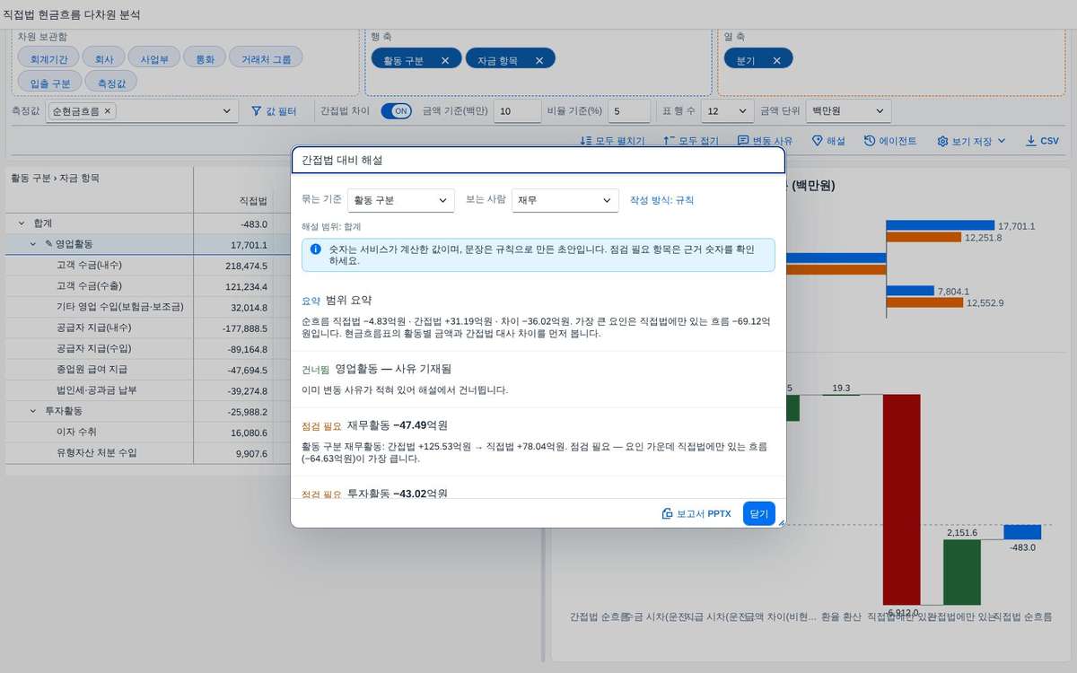Click the dialog resize handle corner

(780, 522)
